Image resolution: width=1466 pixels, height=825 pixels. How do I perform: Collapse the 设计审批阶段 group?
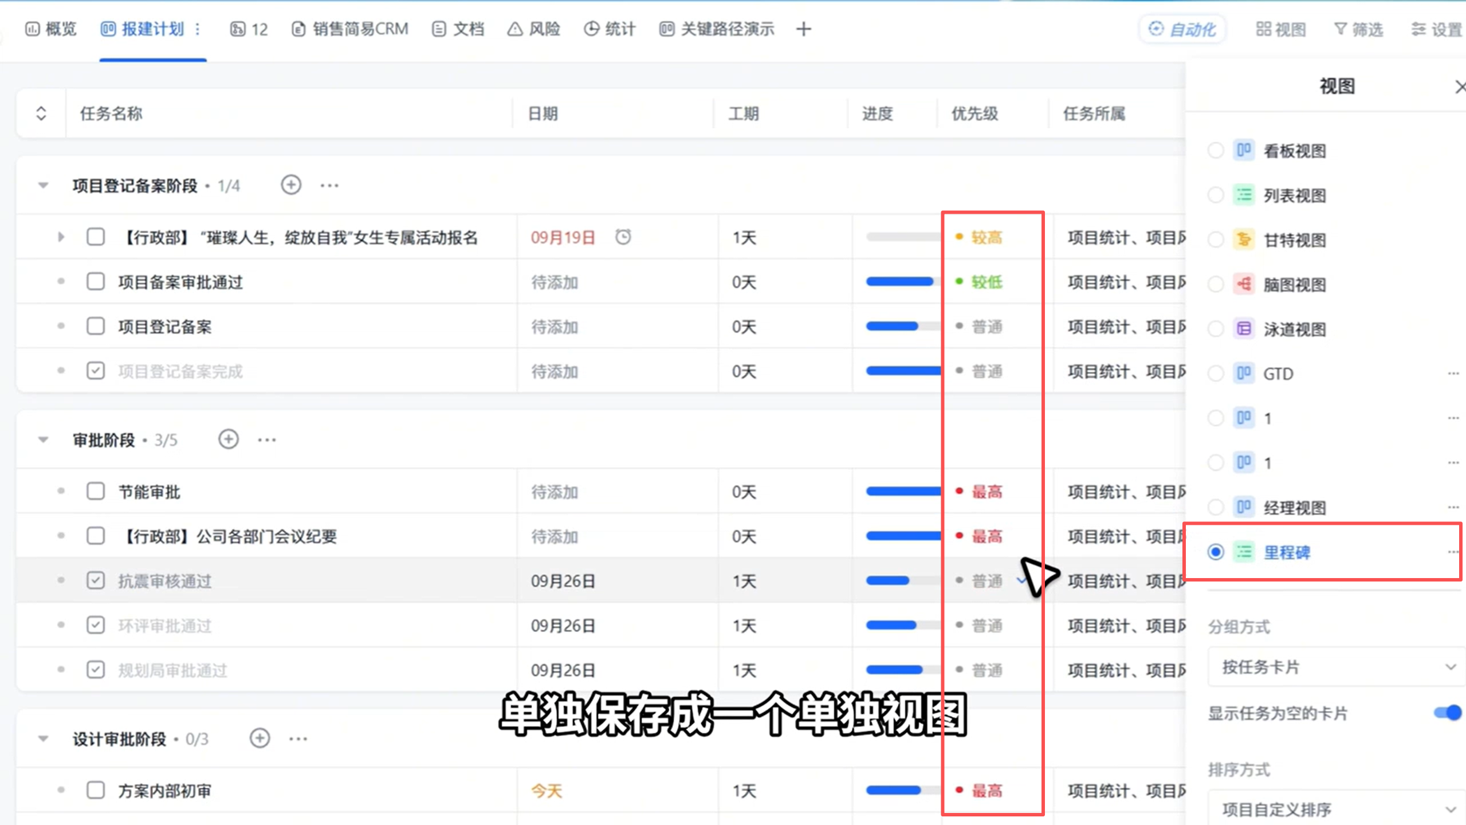(43, 738)
